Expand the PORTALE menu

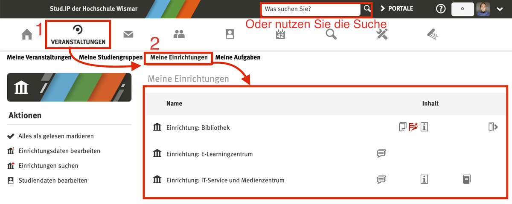(396, 8)
